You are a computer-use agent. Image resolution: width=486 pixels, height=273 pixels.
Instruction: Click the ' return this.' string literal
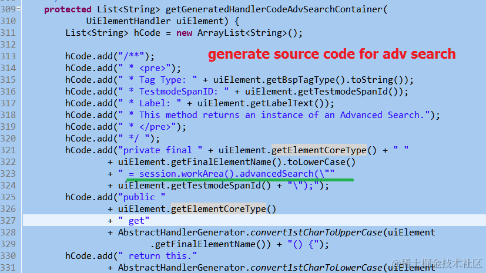click(x=157, y=256)
